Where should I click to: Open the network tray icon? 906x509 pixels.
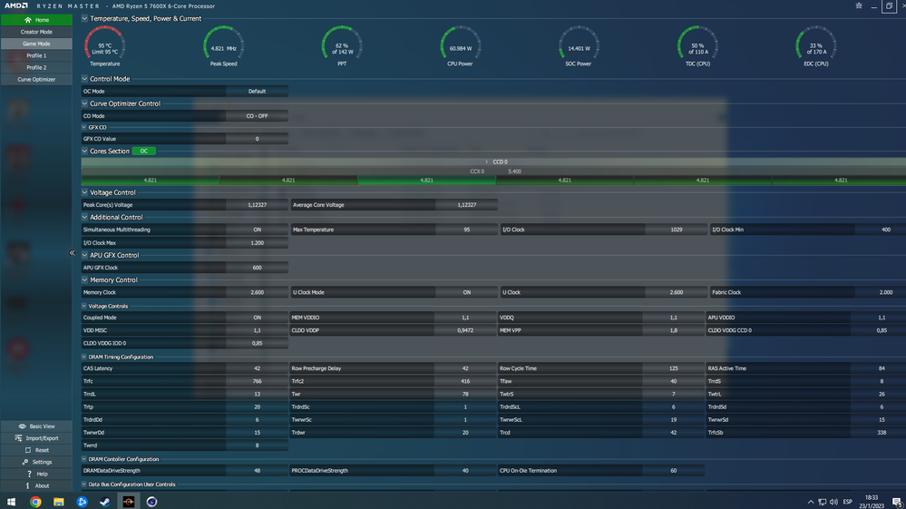823,502
